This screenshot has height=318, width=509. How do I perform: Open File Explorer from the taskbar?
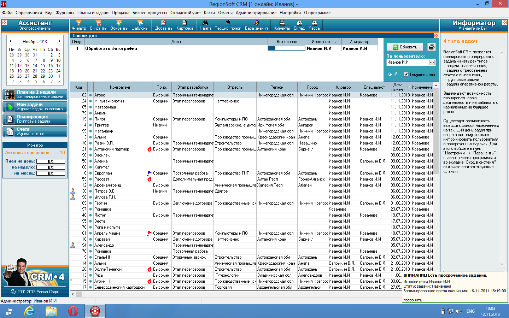point(51,311)
